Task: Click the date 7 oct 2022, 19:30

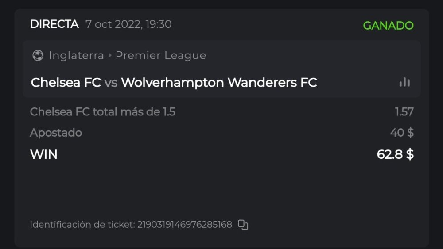Action: pos(128,24)
